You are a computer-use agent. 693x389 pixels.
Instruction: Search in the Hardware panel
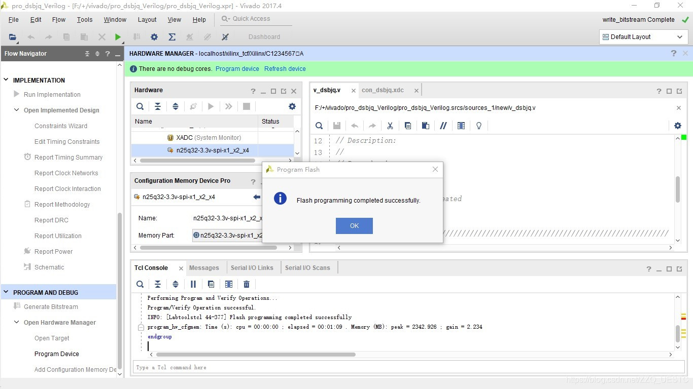(140, 106)
